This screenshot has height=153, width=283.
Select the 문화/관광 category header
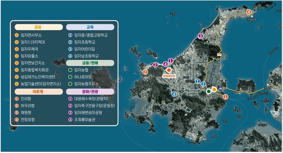coord(90,92)
